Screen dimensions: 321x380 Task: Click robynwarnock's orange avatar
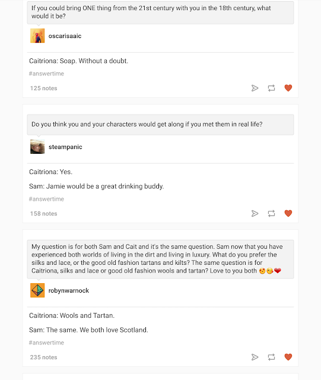37,290
